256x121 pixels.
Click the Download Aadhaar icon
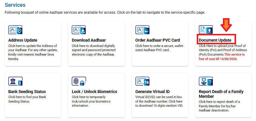point(79,30)
